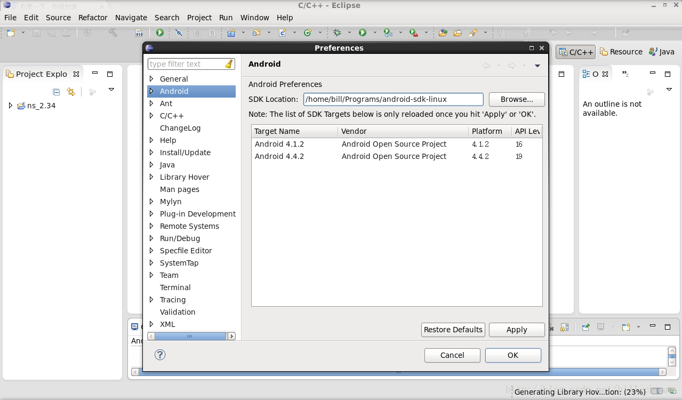682x400 pixels.
Task: Expand the C/C++ preferences node
Action: (151, 116)
